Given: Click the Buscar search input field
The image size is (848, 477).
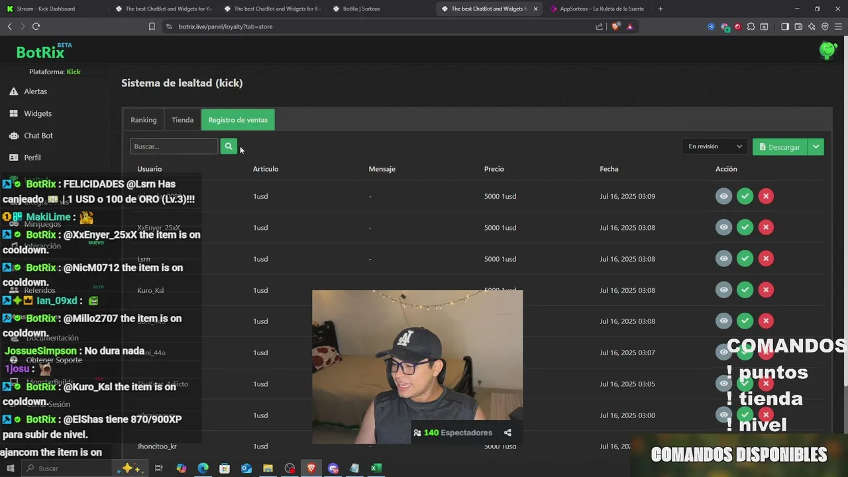Looking at the screenshot, I should [174, 146].
